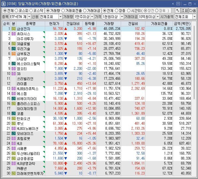Click the M menu icon in title bar
Screen dimensions: 198x179
pos(178,4)
